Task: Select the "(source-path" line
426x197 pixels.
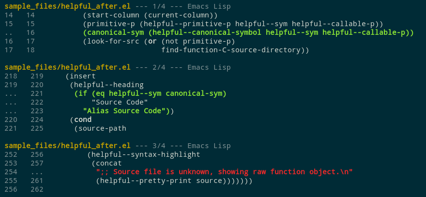Action: tap(100, 128)
